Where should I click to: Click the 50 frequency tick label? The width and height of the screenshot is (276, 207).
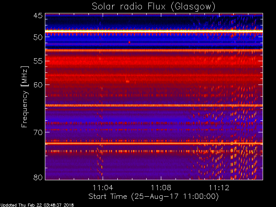tap(38, 38)
